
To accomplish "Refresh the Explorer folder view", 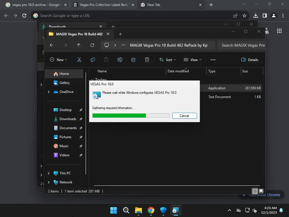I will [x=92, y=45].
